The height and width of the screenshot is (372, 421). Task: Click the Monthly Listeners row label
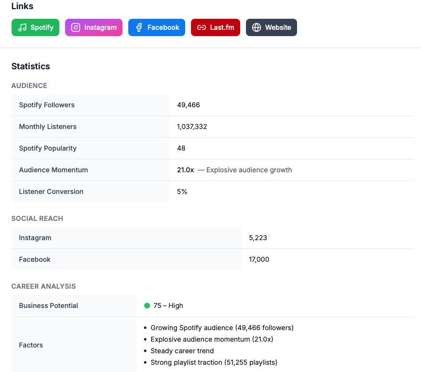(x=48, y=127)
